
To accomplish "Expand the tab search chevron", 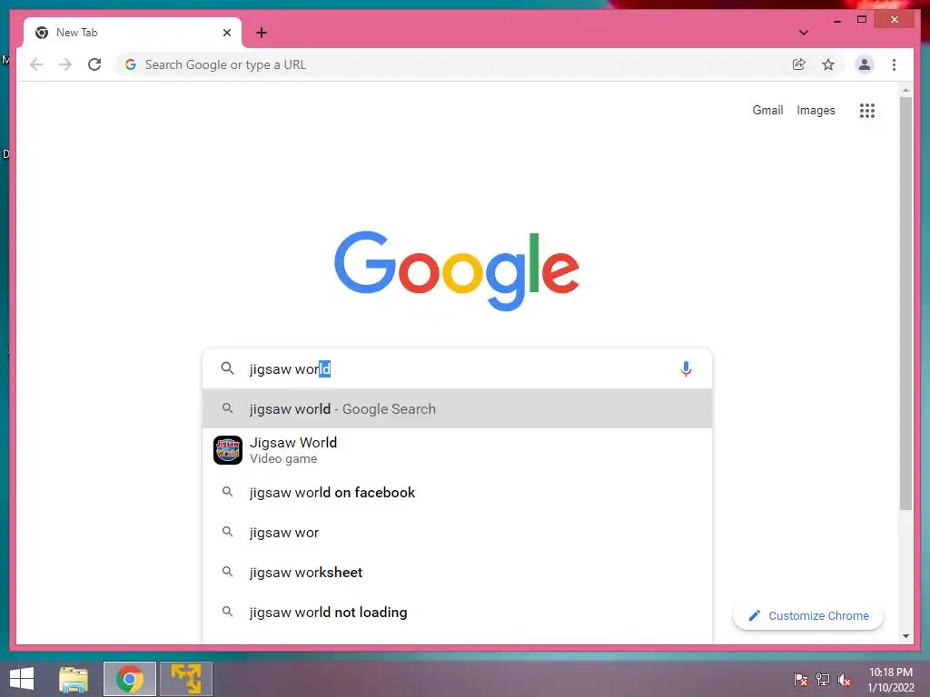I will click(x=803, y=33).
